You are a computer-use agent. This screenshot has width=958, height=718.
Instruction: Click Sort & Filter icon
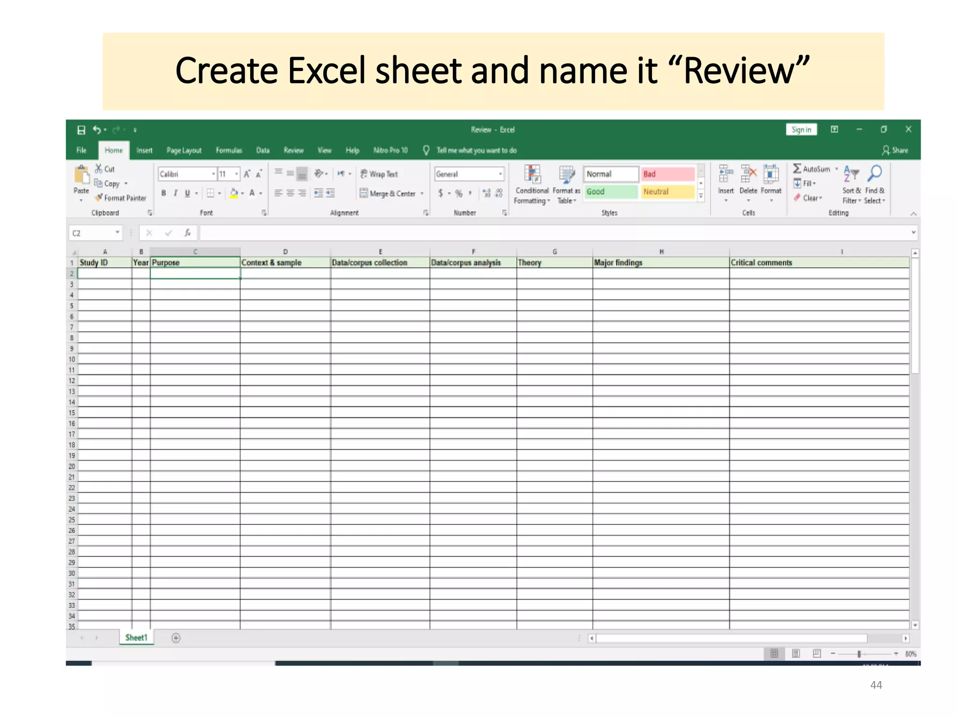click(x=851, y=174)
